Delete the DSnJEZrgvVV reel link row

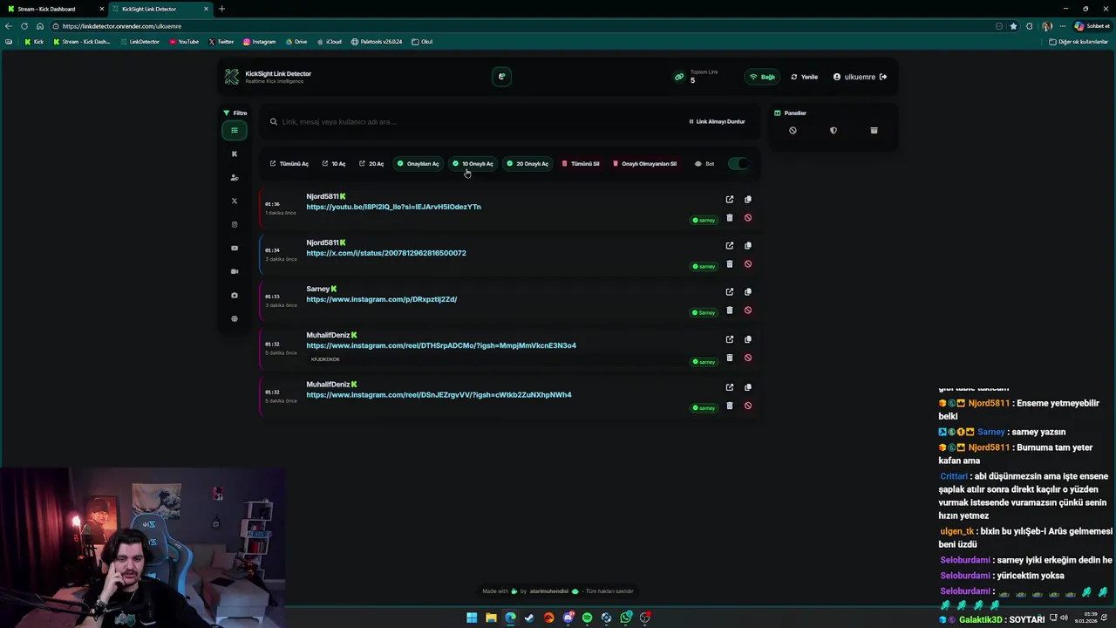point(730,406)
